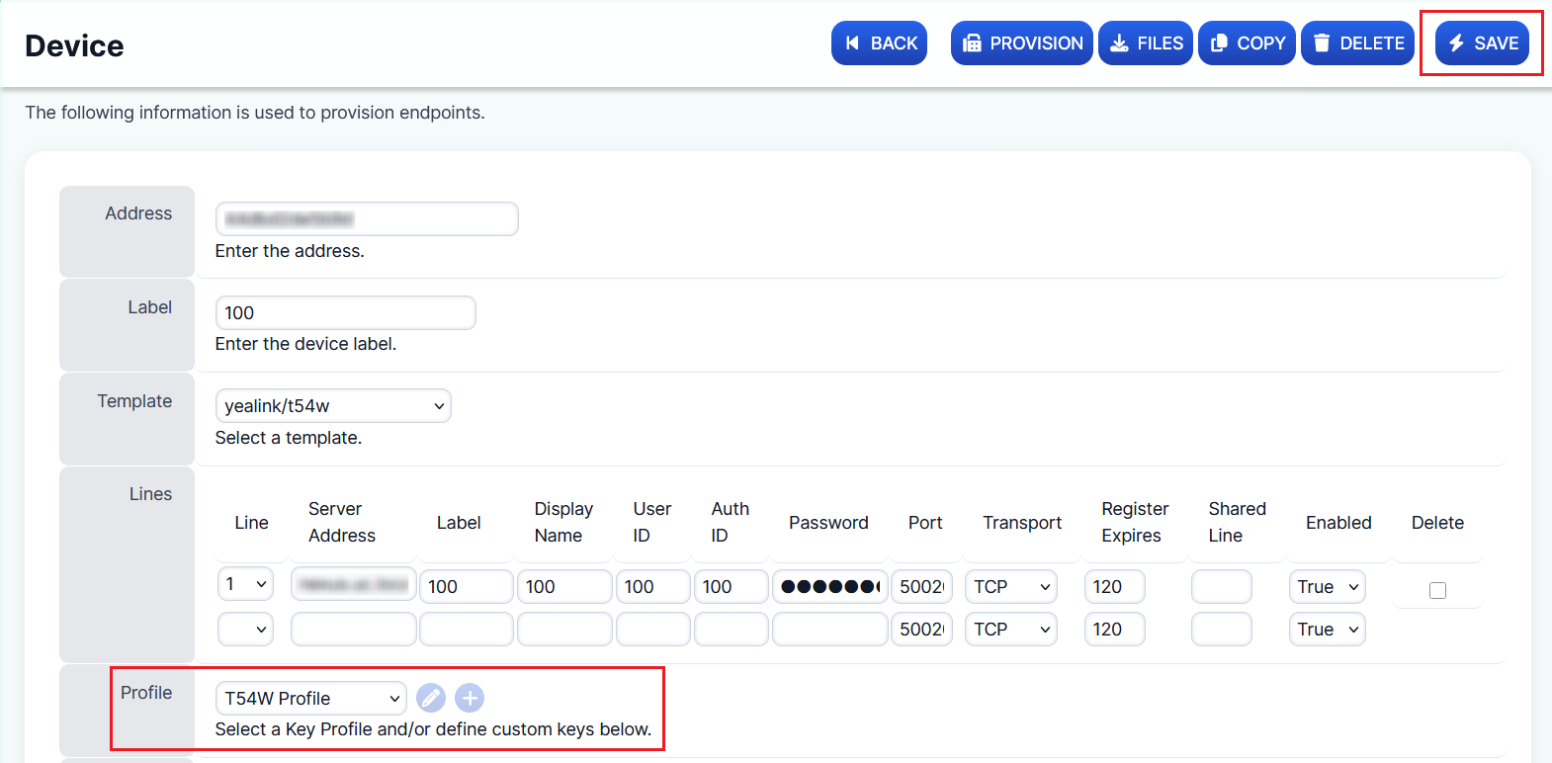
Task: Click the empty Server Address field in second row
Action: pyautogui.click(x=353, y=630)
